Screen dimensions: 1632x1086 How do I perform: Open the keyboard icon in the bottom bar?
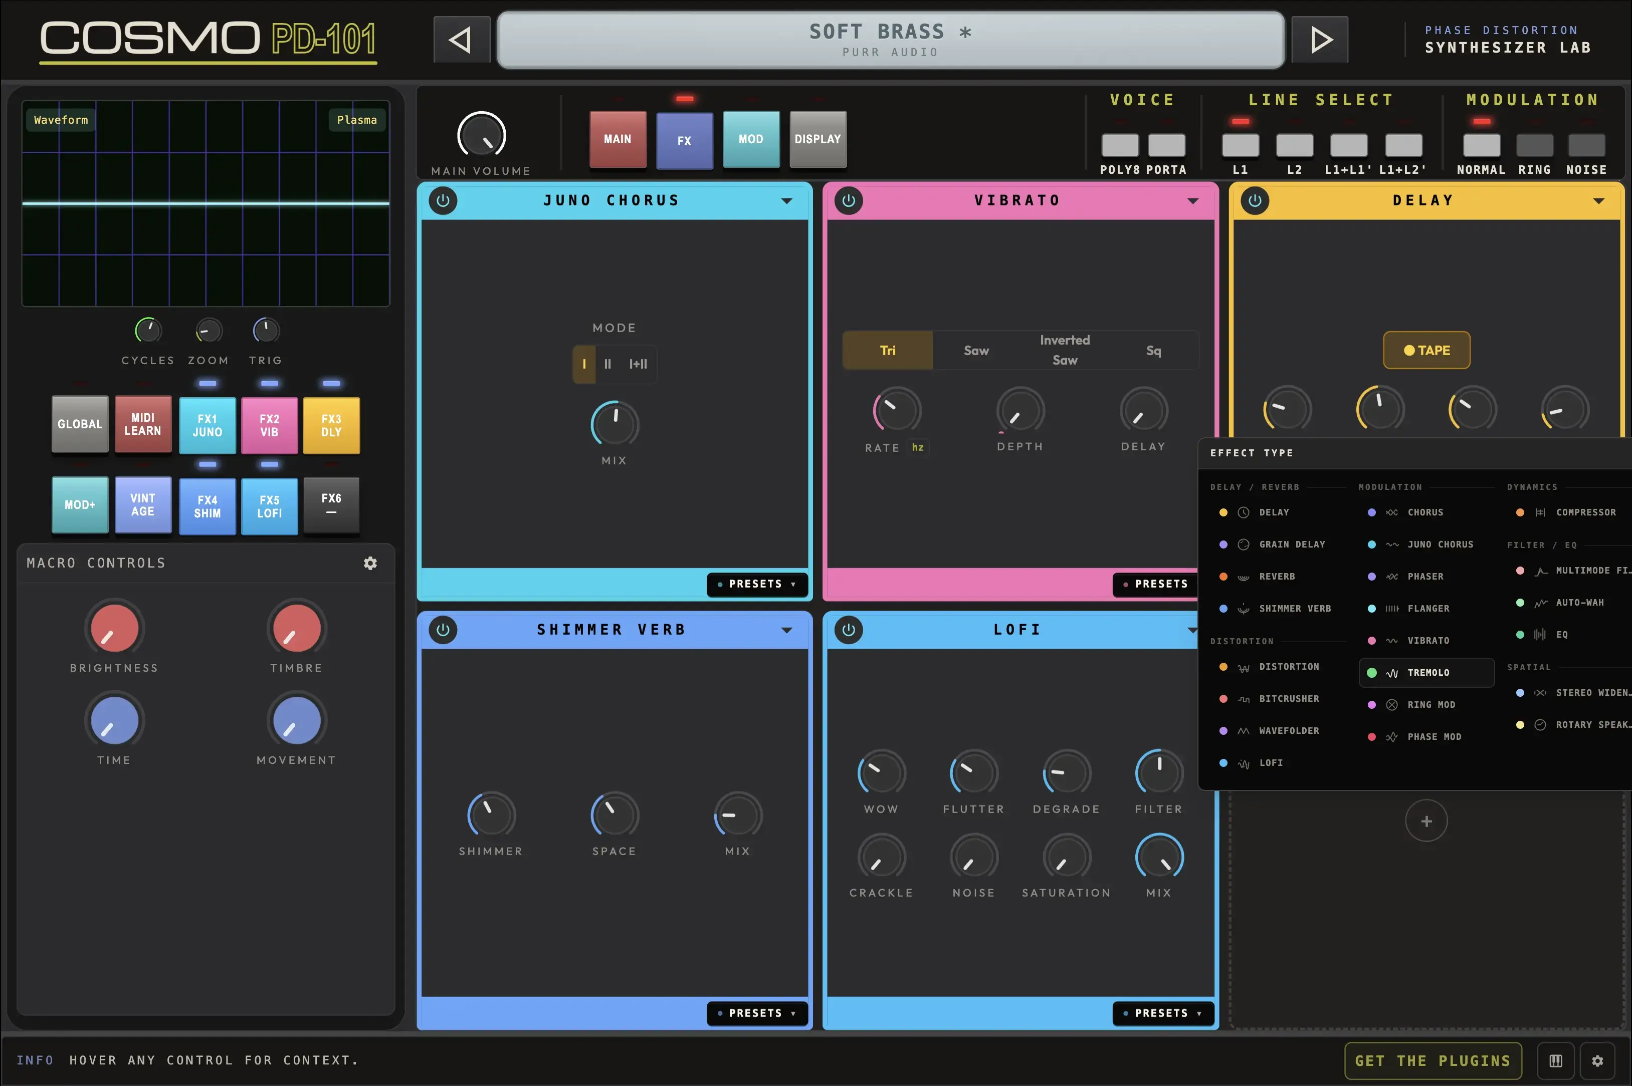click(x=1556, y=1060)
